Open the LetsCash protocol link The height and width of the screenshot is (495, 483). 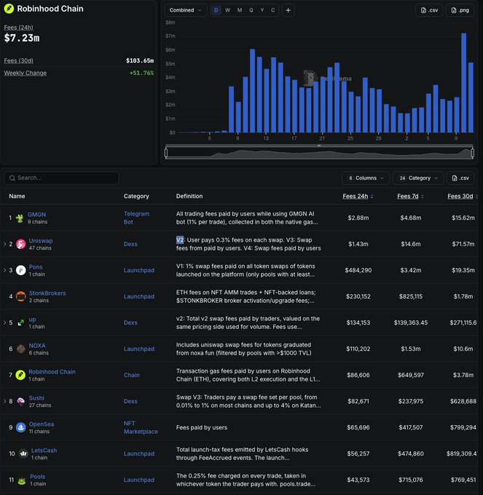(44, 450)
